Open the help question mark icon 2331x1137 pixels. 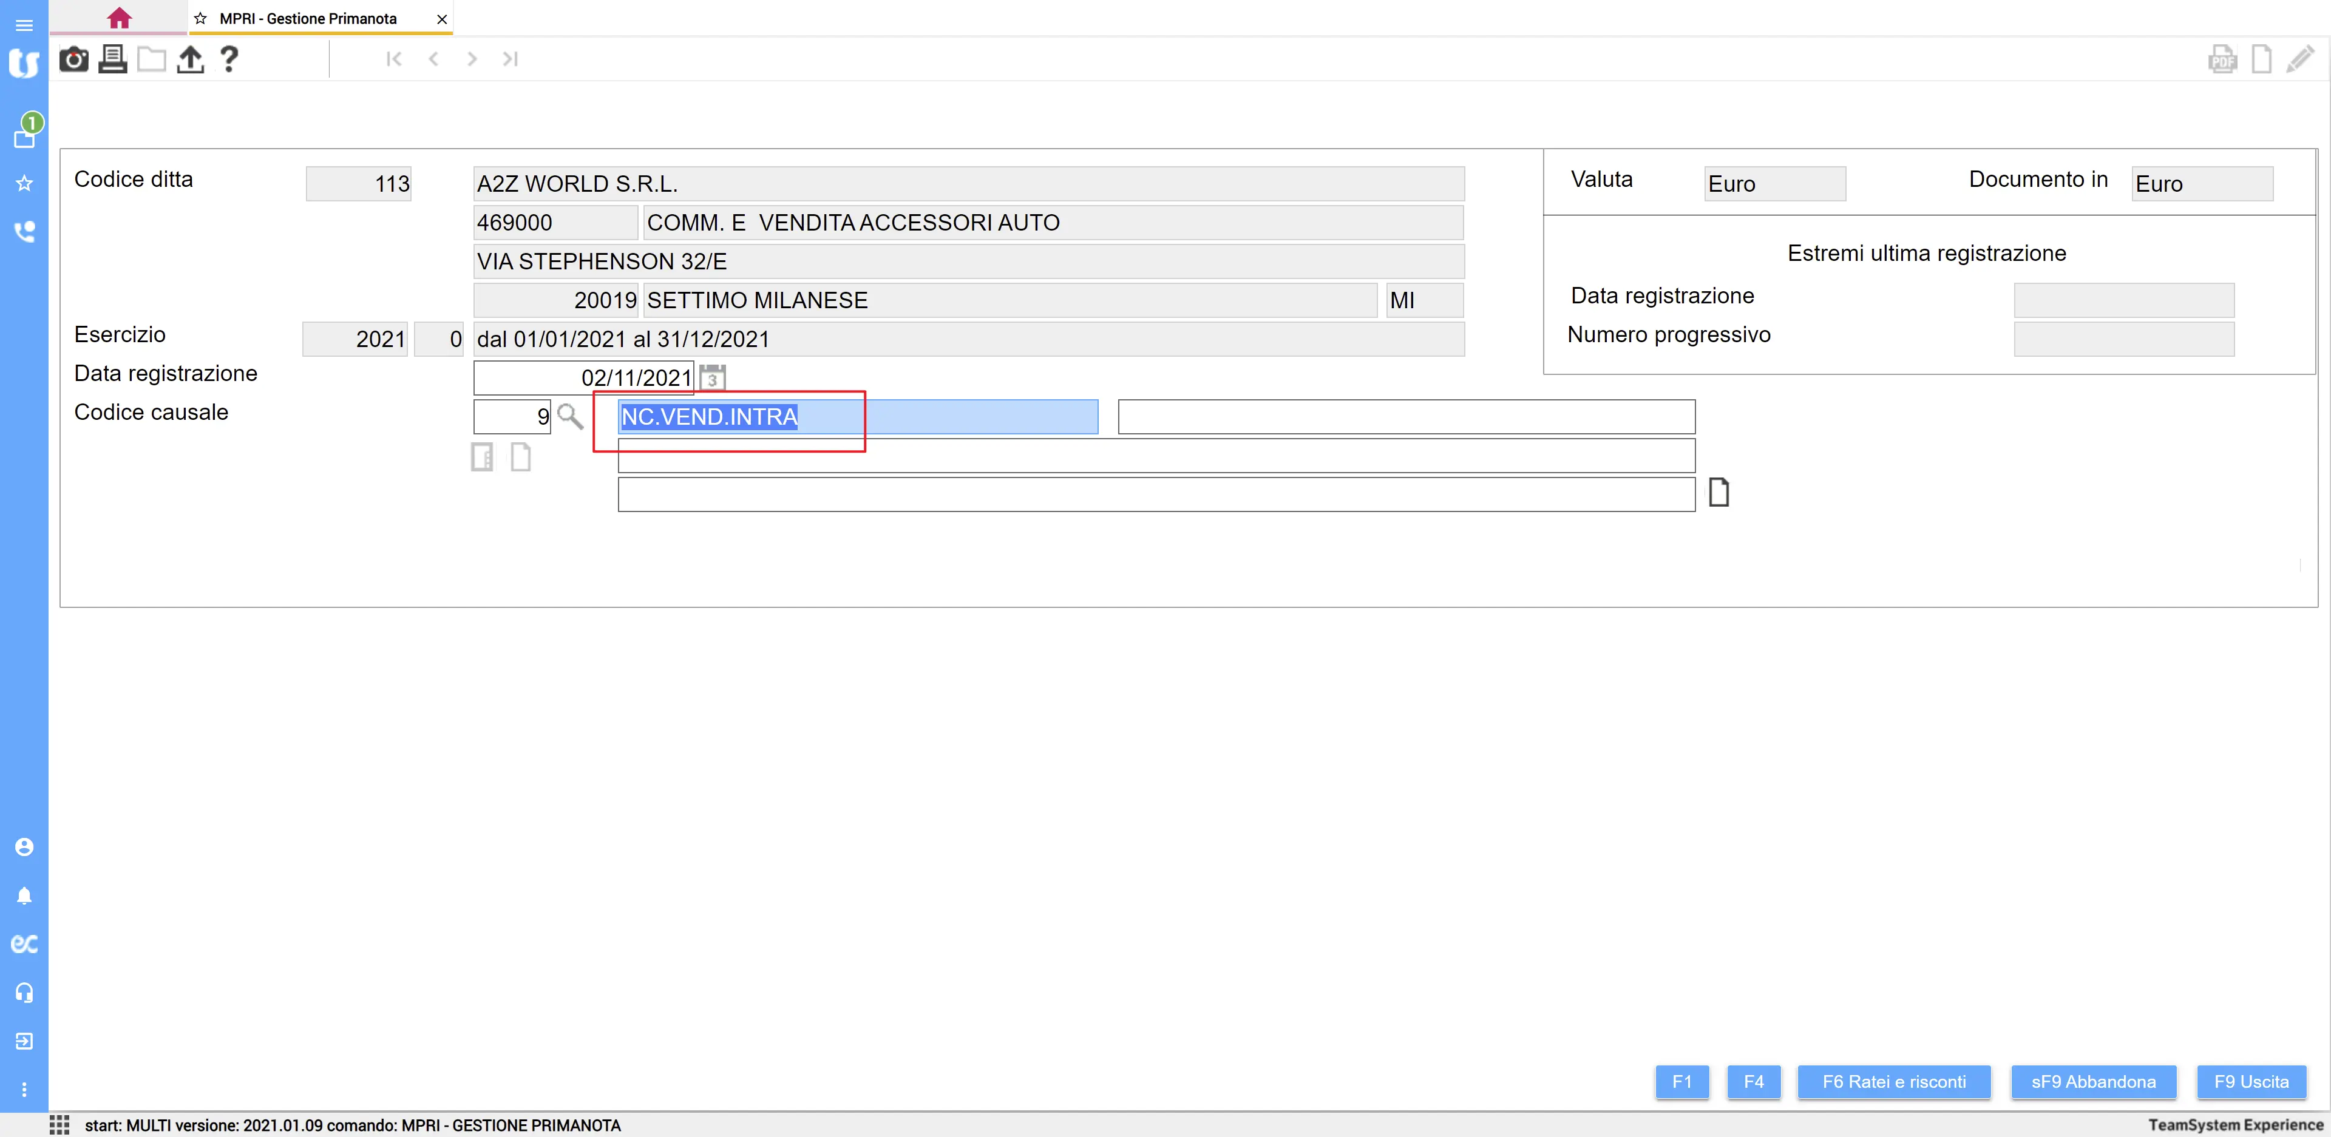coord(229,59)
